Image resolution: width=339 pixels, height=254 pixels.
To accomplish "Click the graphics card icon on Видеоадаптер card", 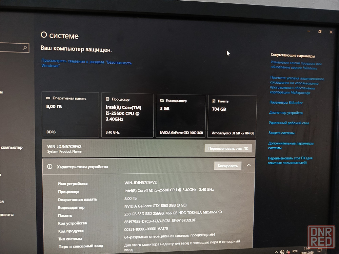I will [x=162, y=101].
